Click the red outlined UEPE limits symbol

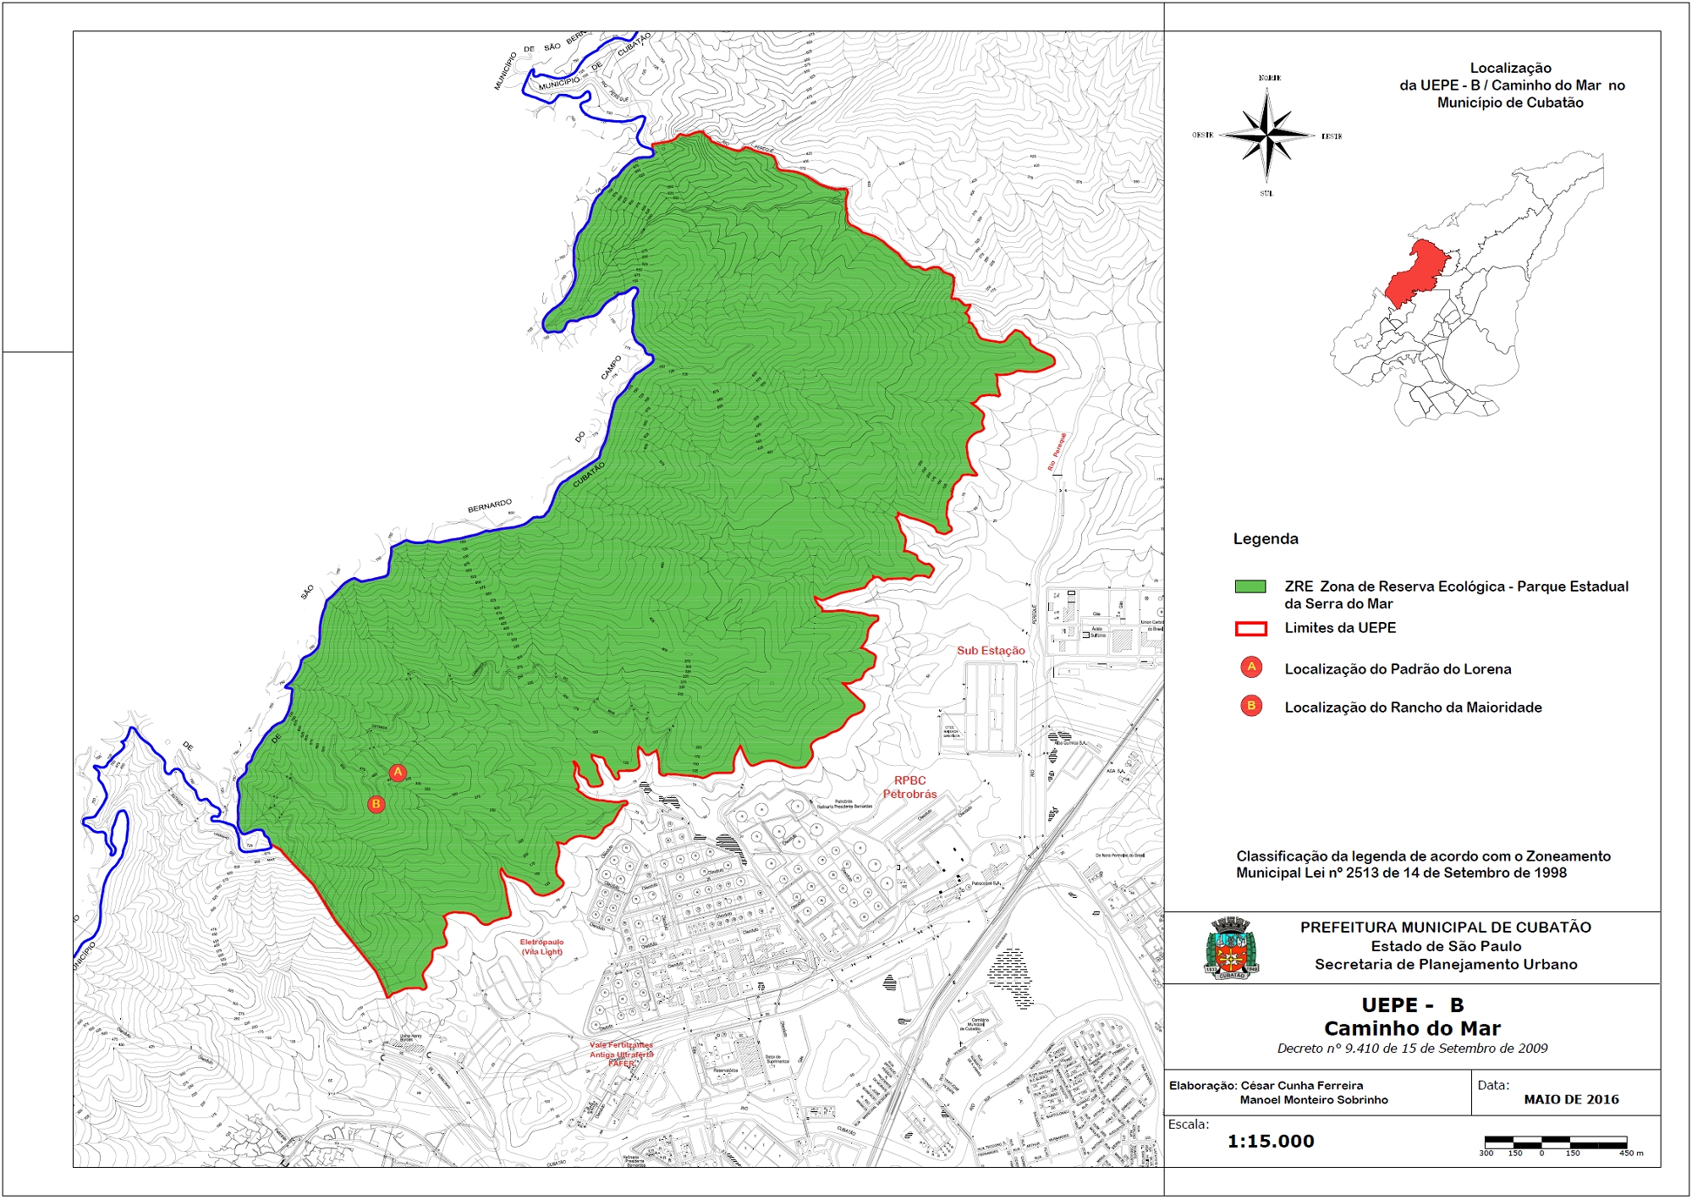pyautogui.click(x=1251, y=628)
